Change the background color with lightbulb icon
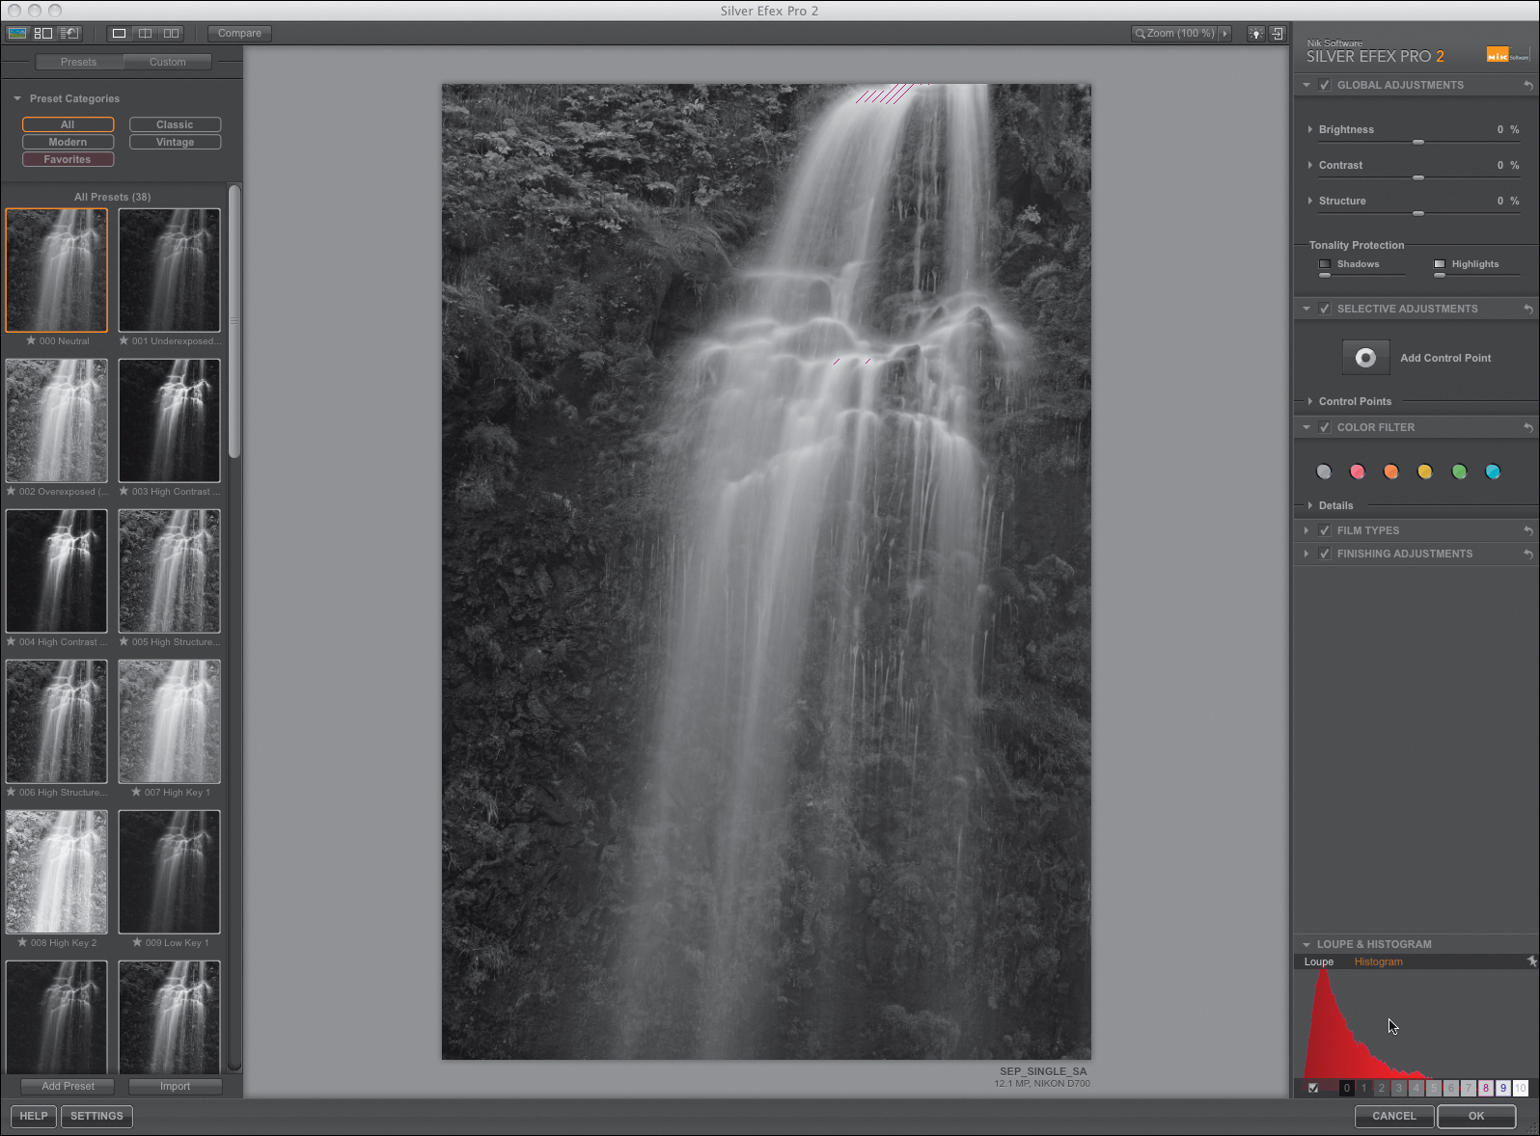This screenshot has width=1540, height=1136. pyautogui.click(x=1255, y=34)
